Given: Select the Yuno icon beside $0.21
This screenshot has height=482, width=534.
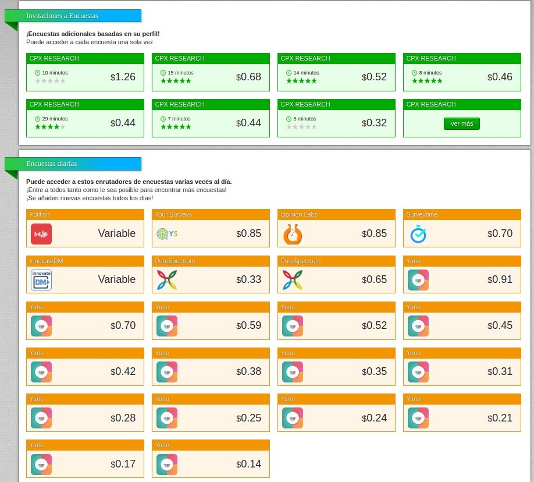Looking at the screenshot, I should (x=418, y=418).
